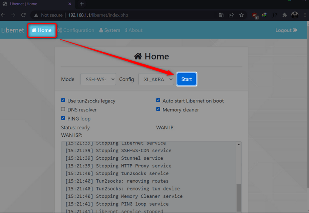Click log line Stopping SSH-WS-CDN service

click(118, 151)
